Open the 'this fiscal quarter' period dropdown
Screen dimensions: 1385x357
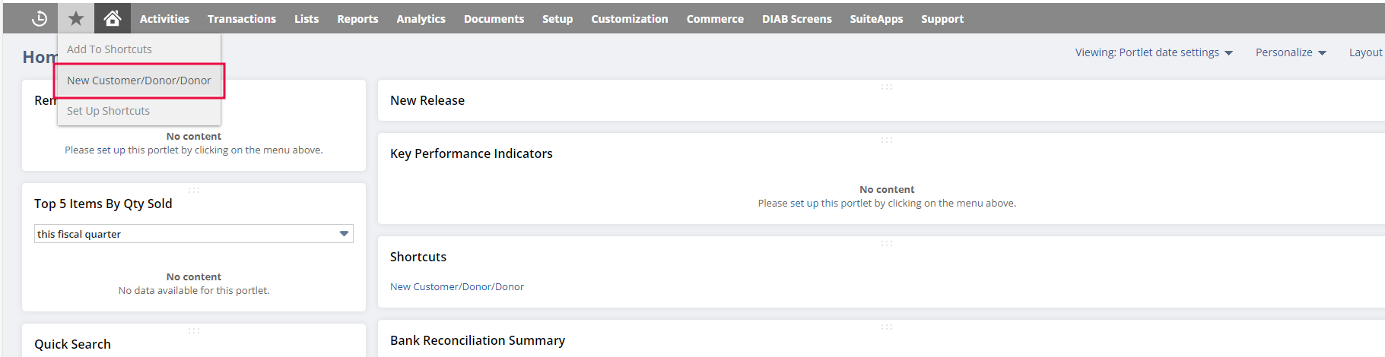coord(193,234)
